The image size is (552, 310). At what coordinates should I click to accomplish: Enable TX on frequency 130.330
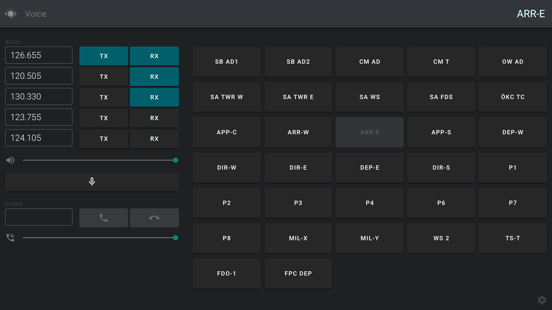(103, 97)
